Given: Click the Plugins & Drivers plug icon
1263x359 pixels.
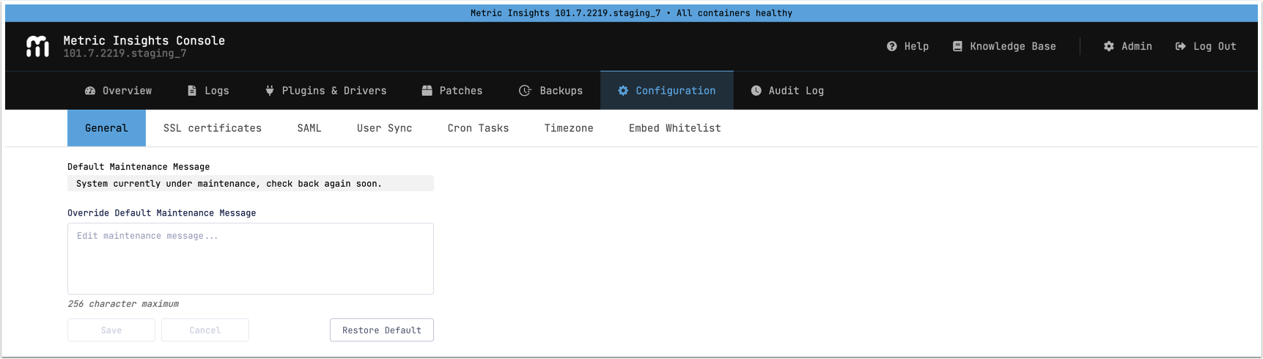Looking at the screenshot, I should click(x=270, y=91).
